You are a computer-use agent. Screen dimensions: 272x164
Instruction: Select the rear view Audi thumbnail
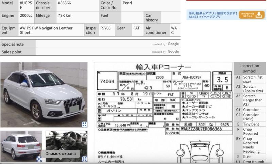click(21, 146)
